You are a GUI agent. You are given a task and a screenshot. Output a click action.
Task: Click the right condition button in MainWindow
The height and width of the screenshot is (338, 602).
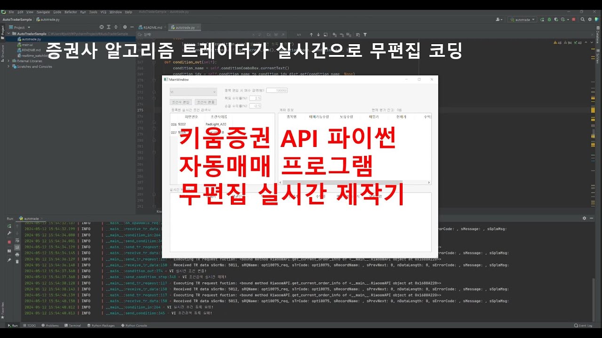pos(206,102)
